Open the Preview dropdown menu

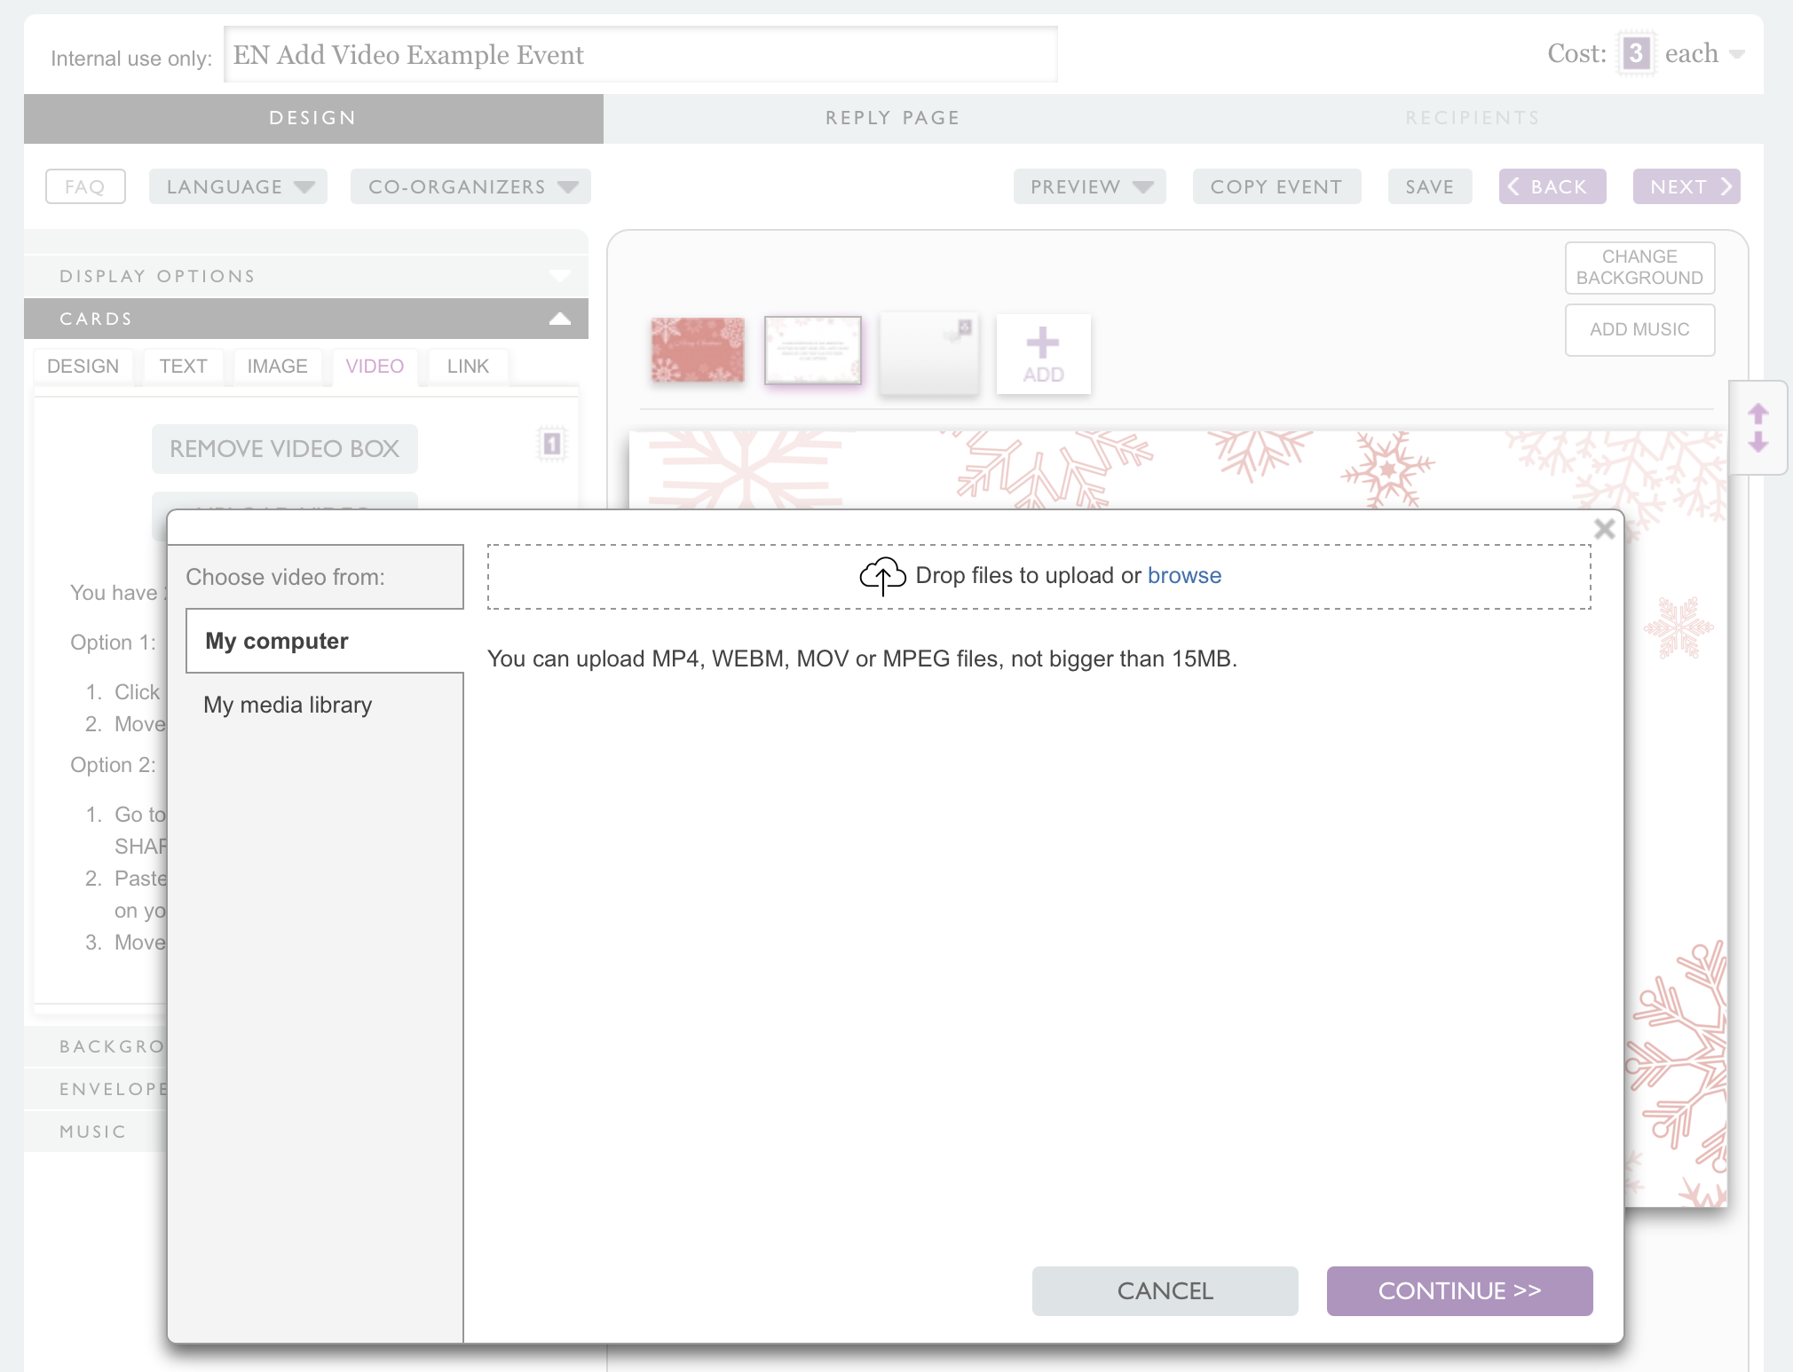coord(1089,187)
